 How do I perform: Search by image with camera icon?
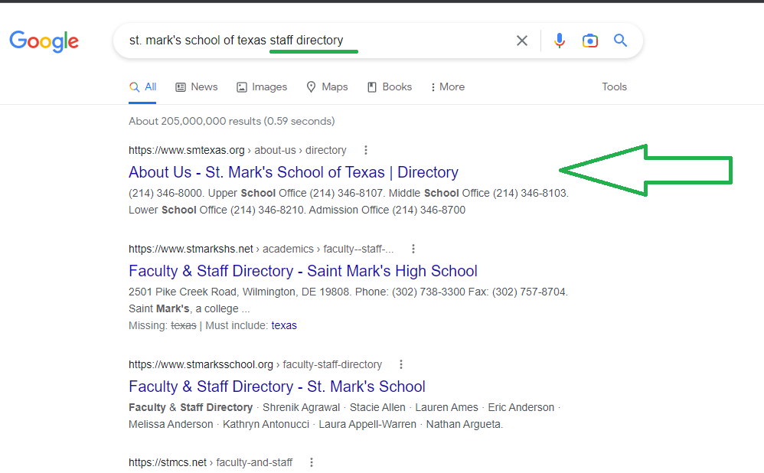coord(590,41)
